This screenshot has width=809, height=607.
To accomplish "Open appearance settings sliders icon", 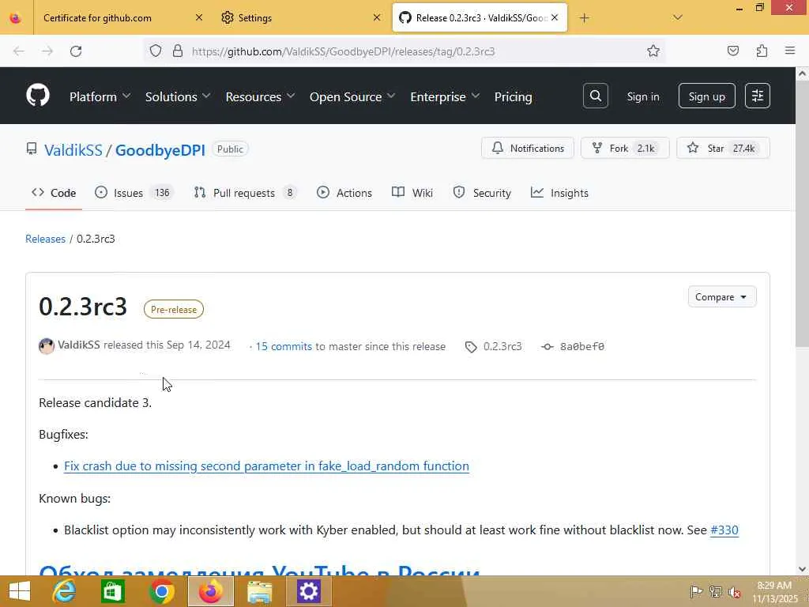I will click(x=758, y=96).
